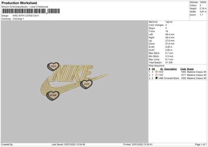Click the swoosh tail in the preview

pyautogui.click(x=100, y=77)
